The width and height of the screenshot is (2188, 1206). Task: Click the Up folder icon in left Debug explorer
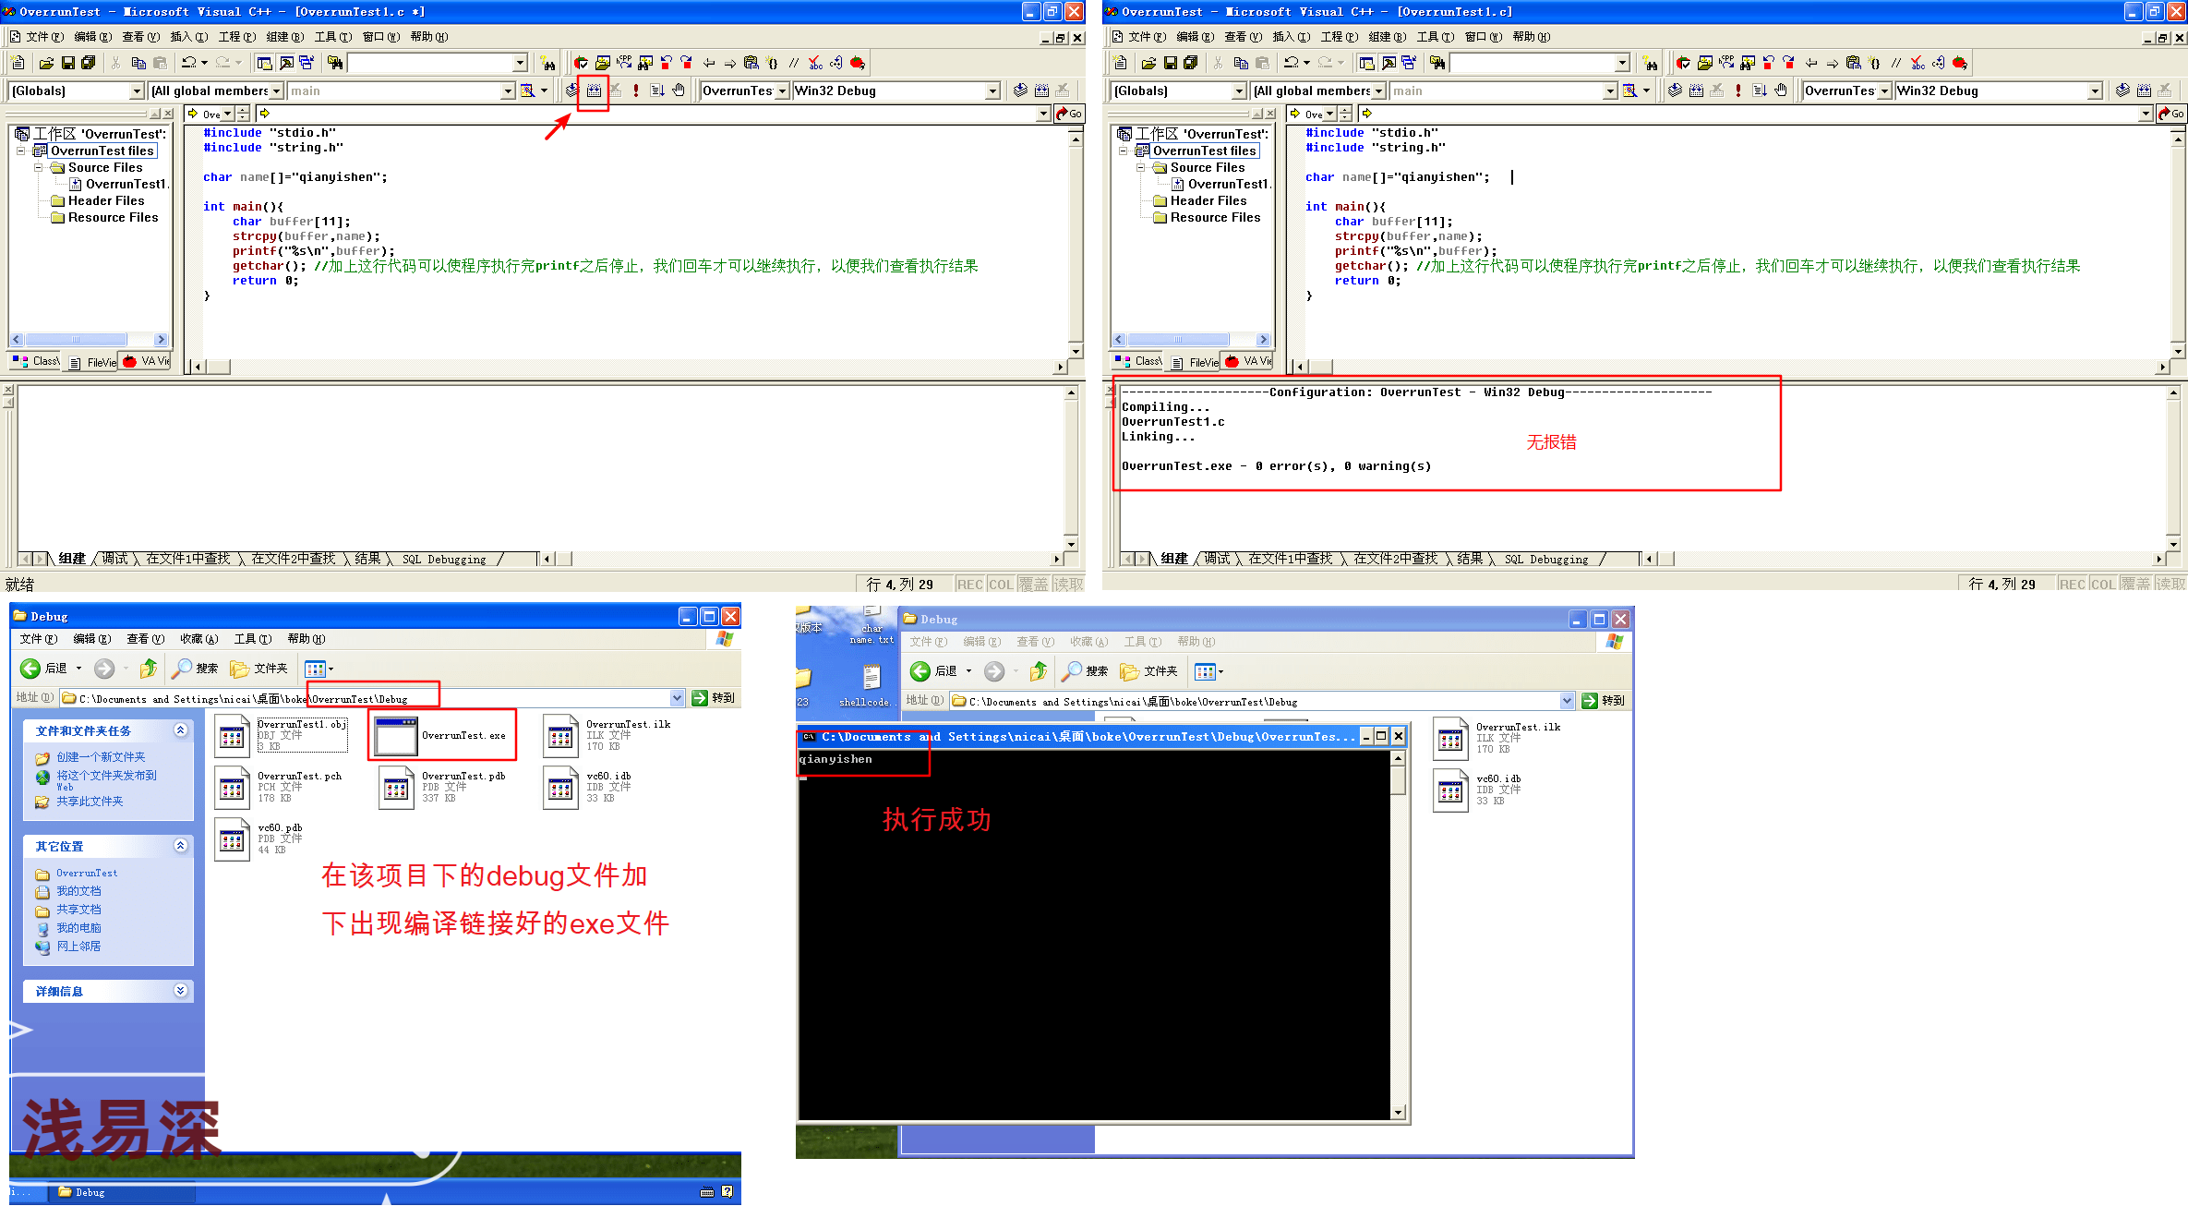coord(148,669)
